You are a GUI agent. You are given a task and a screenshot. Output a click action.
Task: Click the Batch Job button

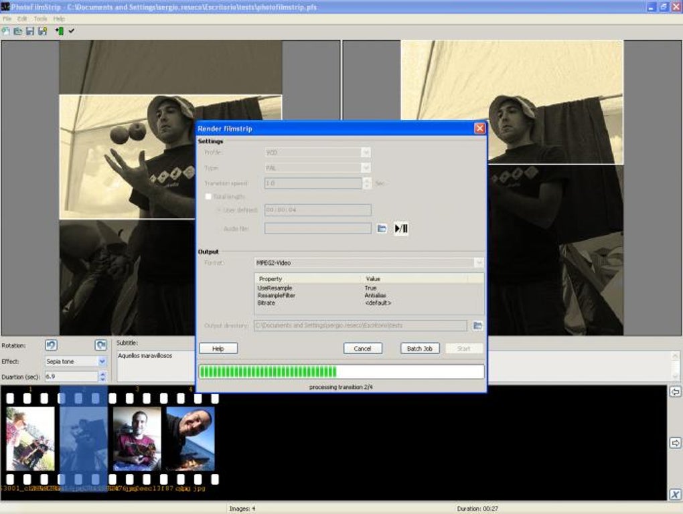[x=419, y=349]
